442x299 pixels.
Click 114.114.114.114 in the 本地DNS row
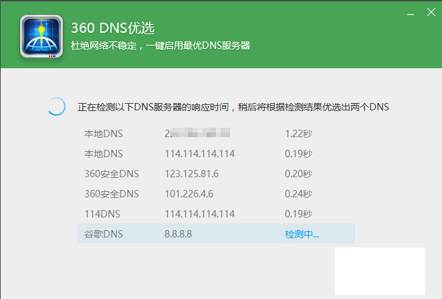(199, 154)
